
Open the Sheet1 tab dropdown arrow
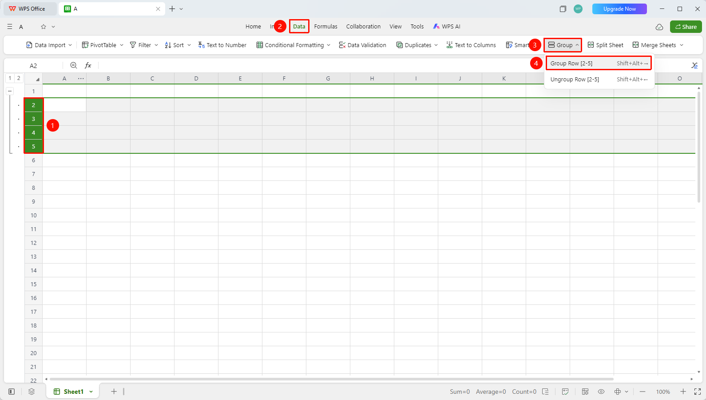point(91,392)
